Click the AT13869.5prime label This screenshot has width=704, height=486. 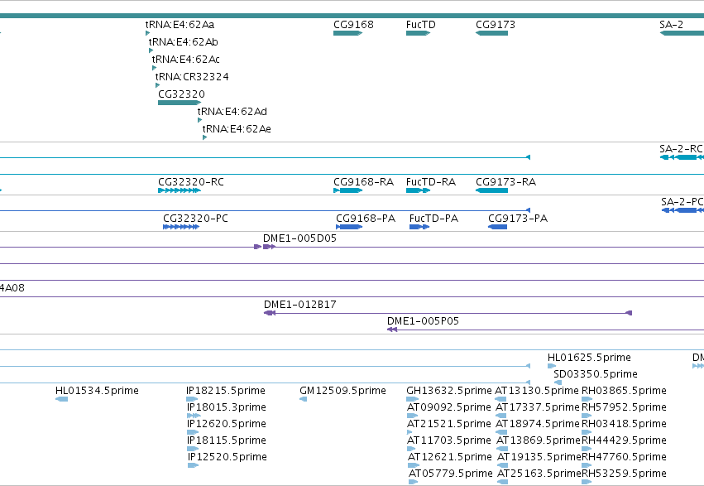click(x=539, y=440)
